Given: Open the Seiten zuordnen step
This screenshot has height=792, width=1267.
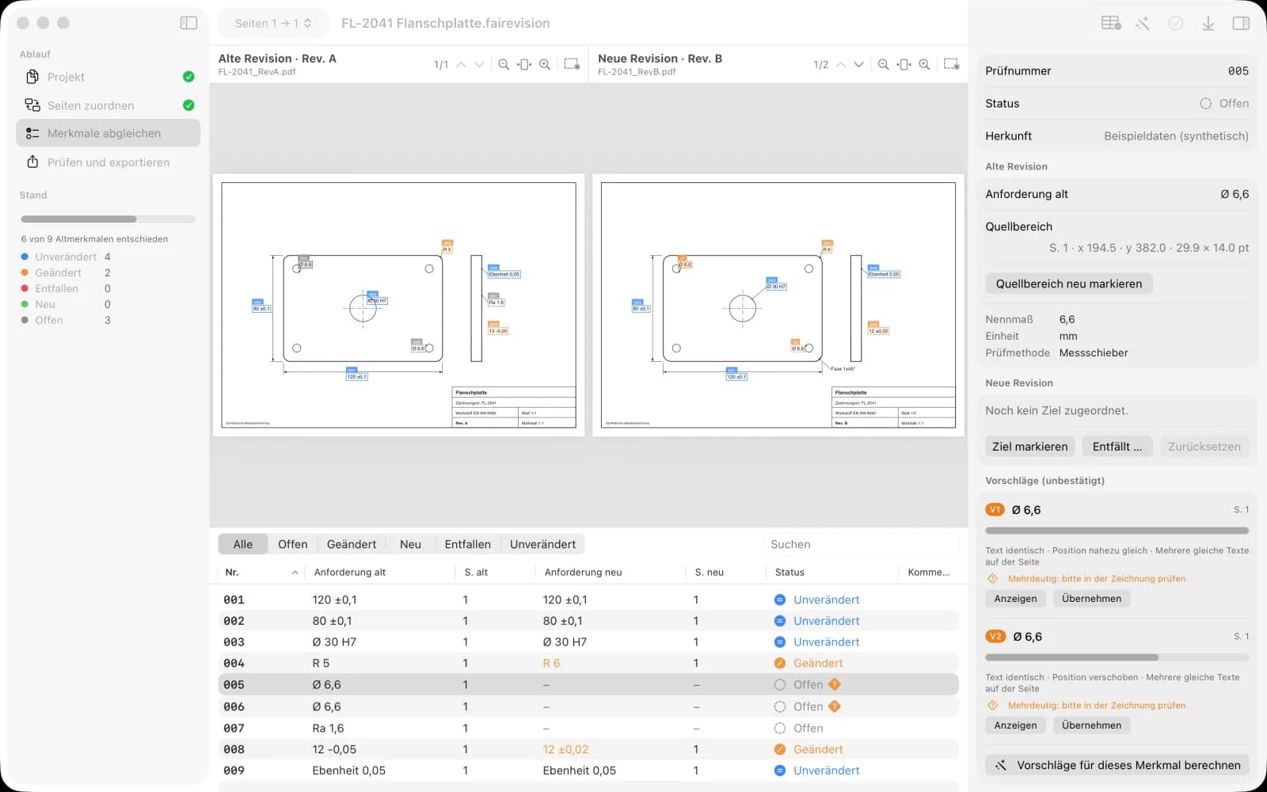Looking at the screenshot, I should [108, 105].
